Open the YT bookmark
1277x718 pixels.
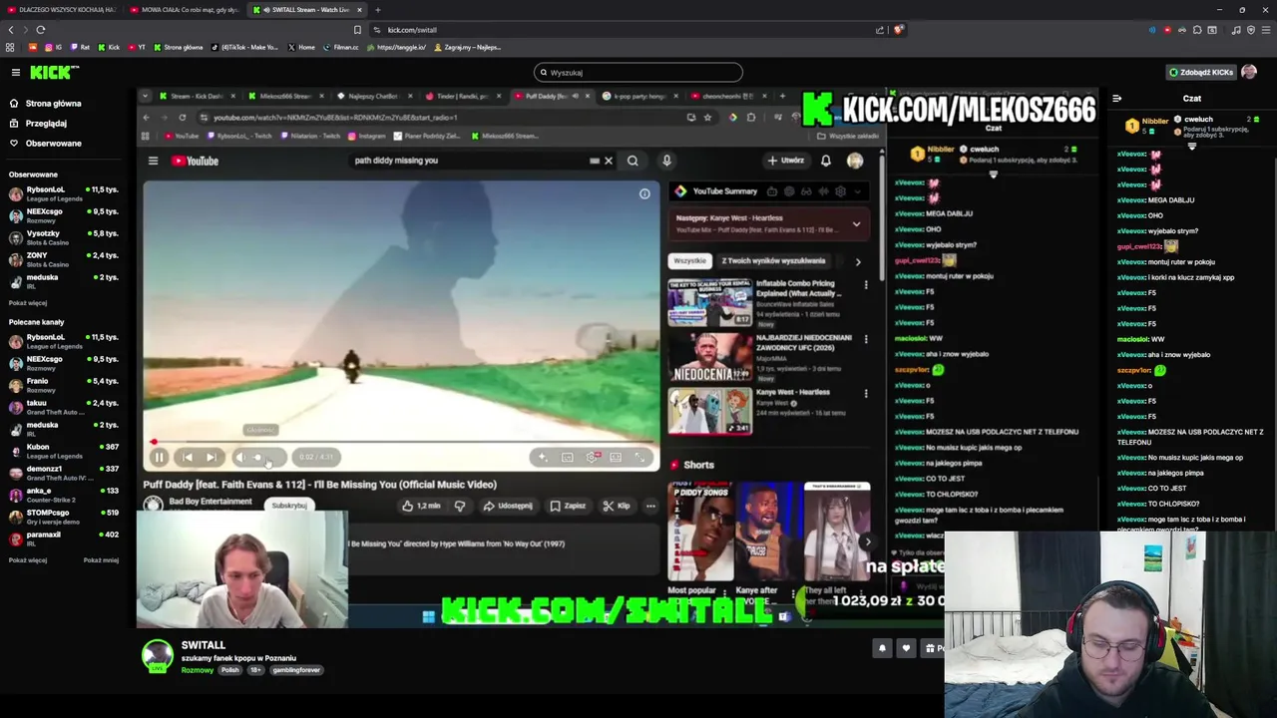(137, 47)
